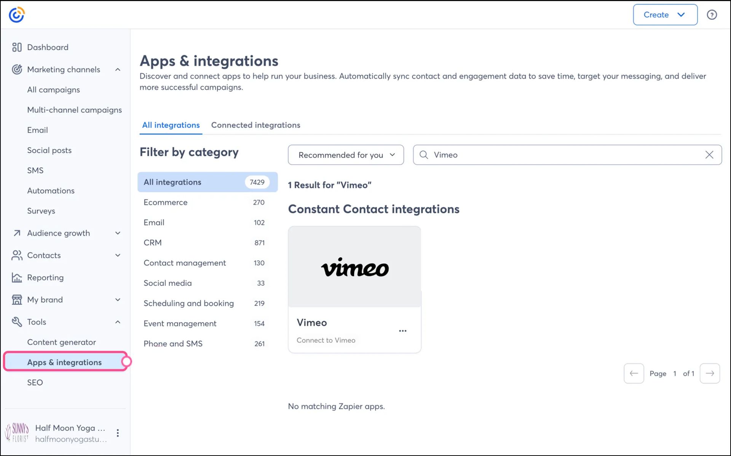Click the Marketing channels target icon
731x456 pixels.
coord(17,70)
